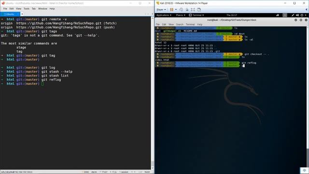Click 'git checkout -- .' in Kali terminal
Viewport: 309px width, 174px height.
pyautogui.click(x=257, y=54)
